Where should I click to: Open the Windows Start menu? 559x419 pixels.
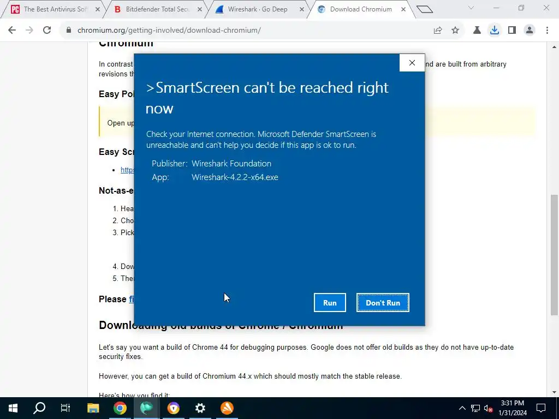[13, 408]
